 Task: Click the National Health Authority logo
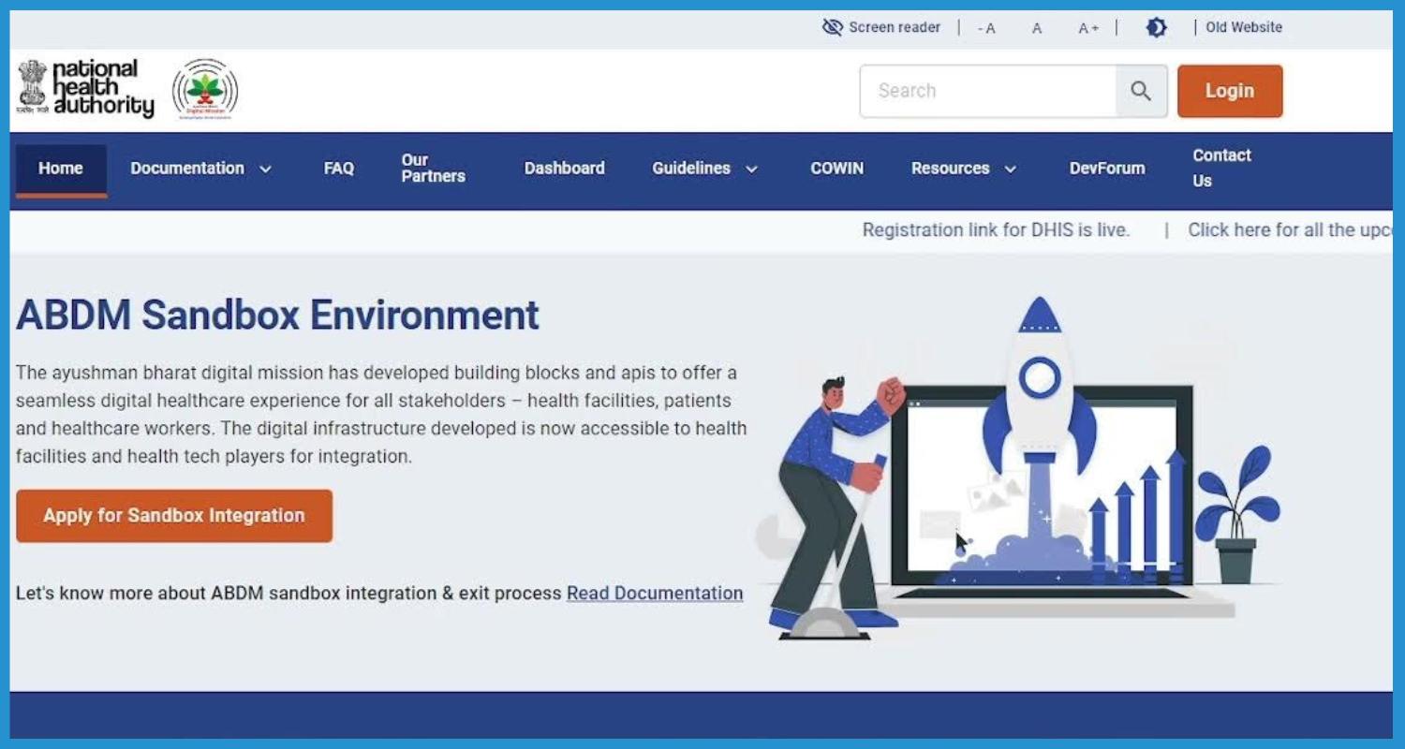[86, 89]
